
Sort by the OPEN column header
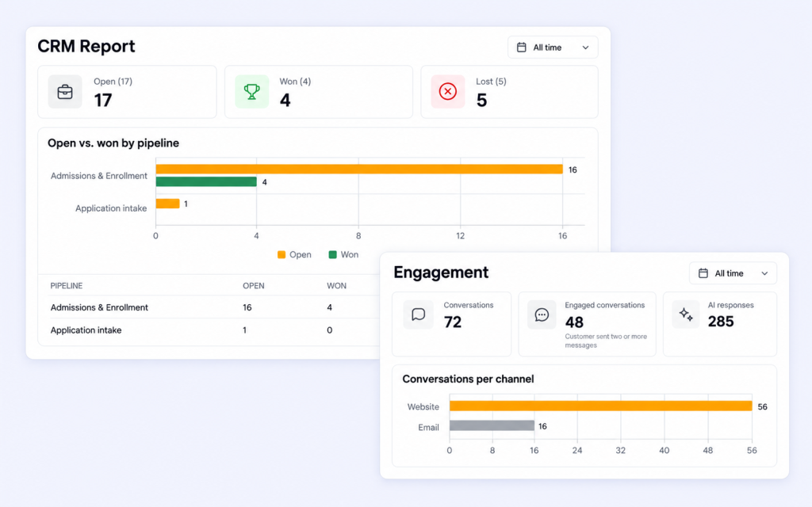pyautogui.click(x=254, y=285)
